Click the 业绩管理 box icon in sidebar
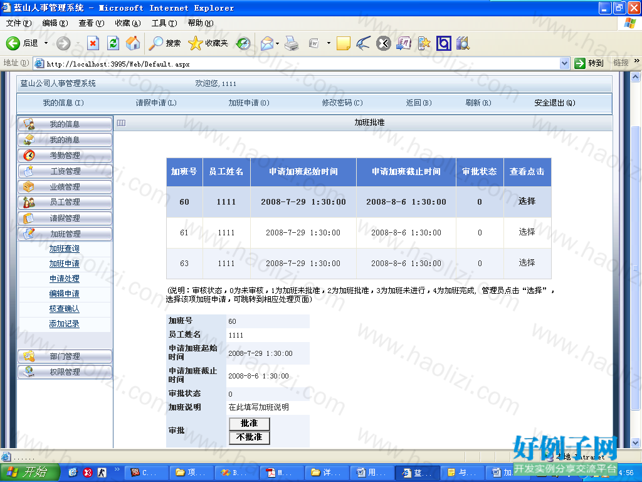 [29, 186]
